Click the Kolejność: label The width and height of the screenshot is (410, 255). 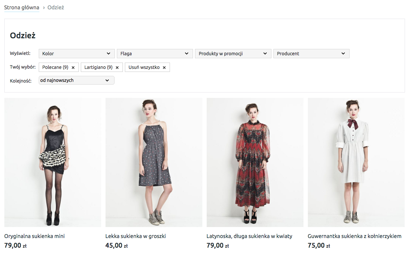pos(21,81)
